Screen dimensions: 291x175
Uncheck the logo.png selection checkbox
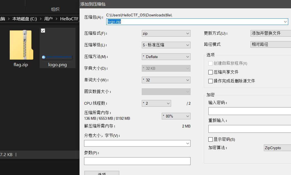[x=43, y=31]
